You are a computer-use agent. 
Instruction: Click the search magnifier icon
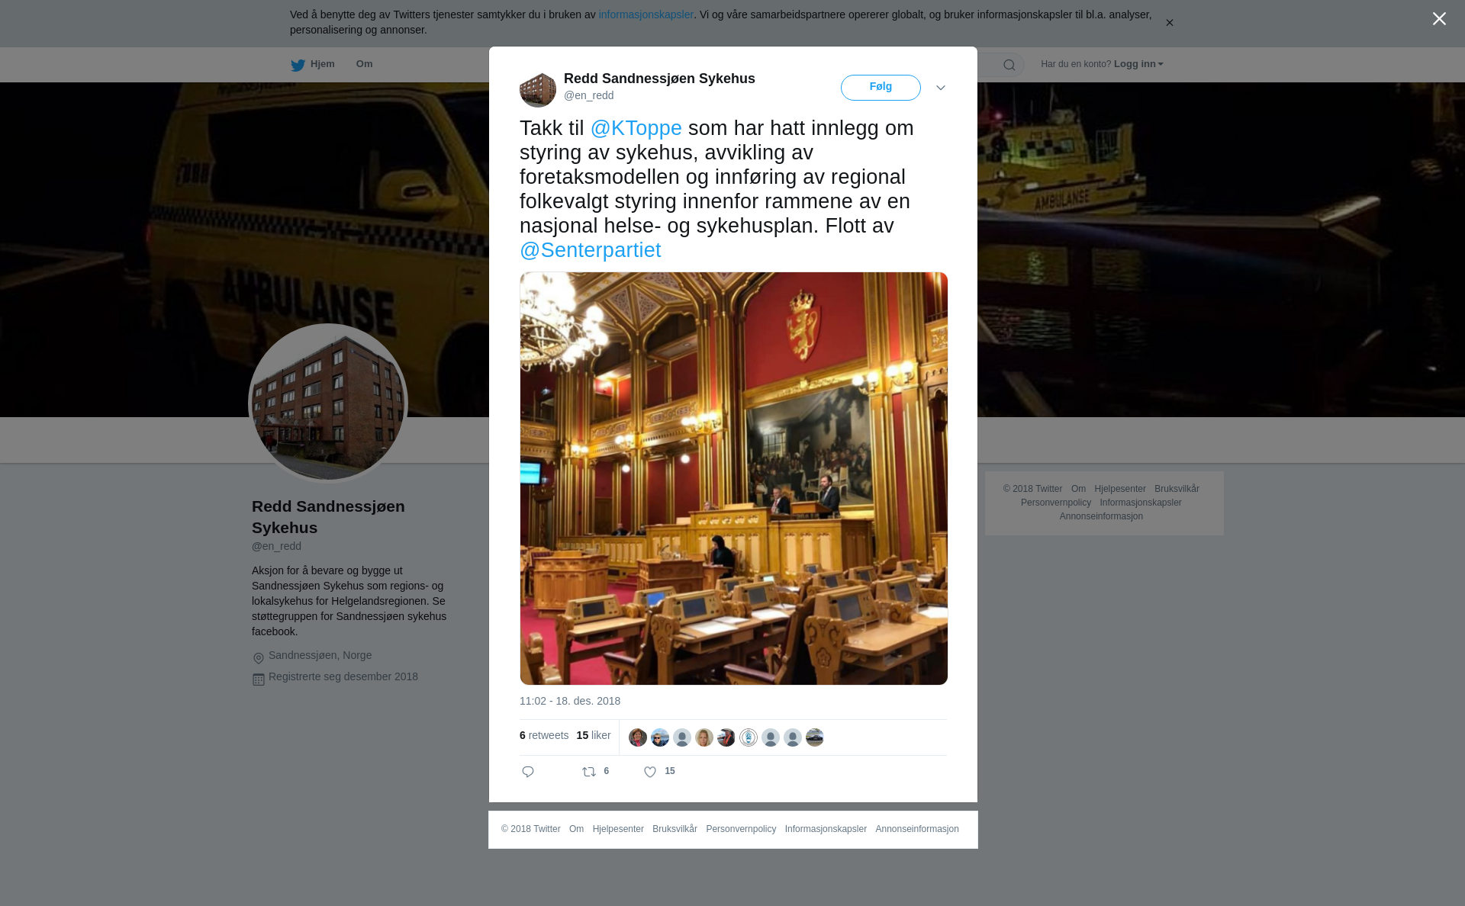coord(1009,65)
